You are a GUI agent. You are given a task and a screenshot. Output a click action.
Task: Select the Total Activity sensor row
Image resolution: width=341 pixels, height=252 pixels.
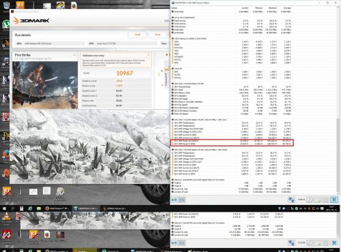231,27
